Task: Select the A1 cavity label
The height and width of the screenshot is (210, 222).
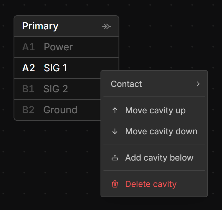Action: coord(28,47)
